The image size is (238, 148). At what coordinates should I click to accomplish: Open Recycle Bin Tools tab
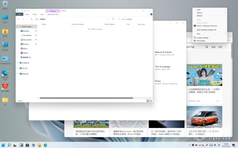coord(53,14)
